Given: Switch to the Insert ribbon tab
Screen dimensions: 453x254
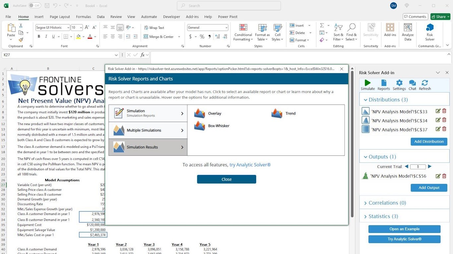Looking at the screenshot, I should coord(39,17).
